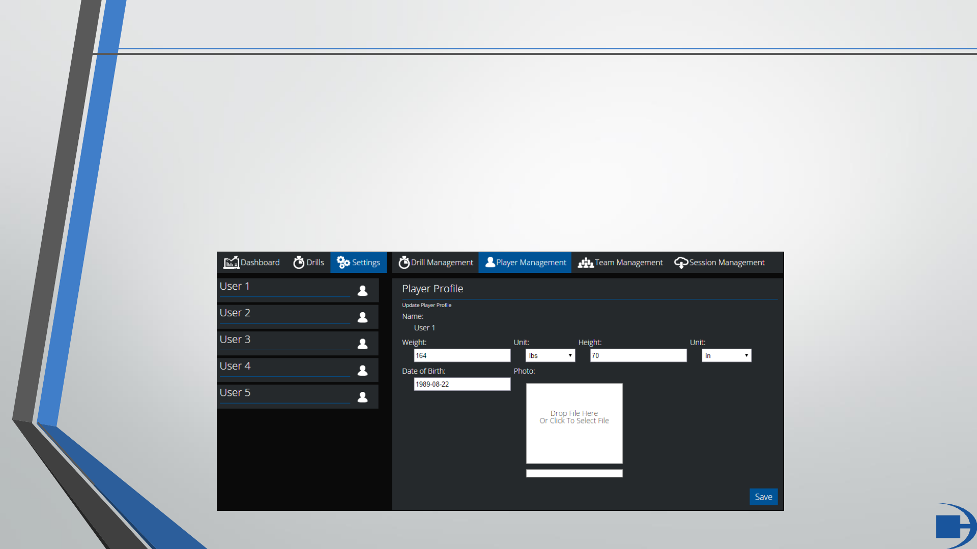Click the Team Management group icon
This screenshot has width=977, height=549.
click(x=585, y=263)
